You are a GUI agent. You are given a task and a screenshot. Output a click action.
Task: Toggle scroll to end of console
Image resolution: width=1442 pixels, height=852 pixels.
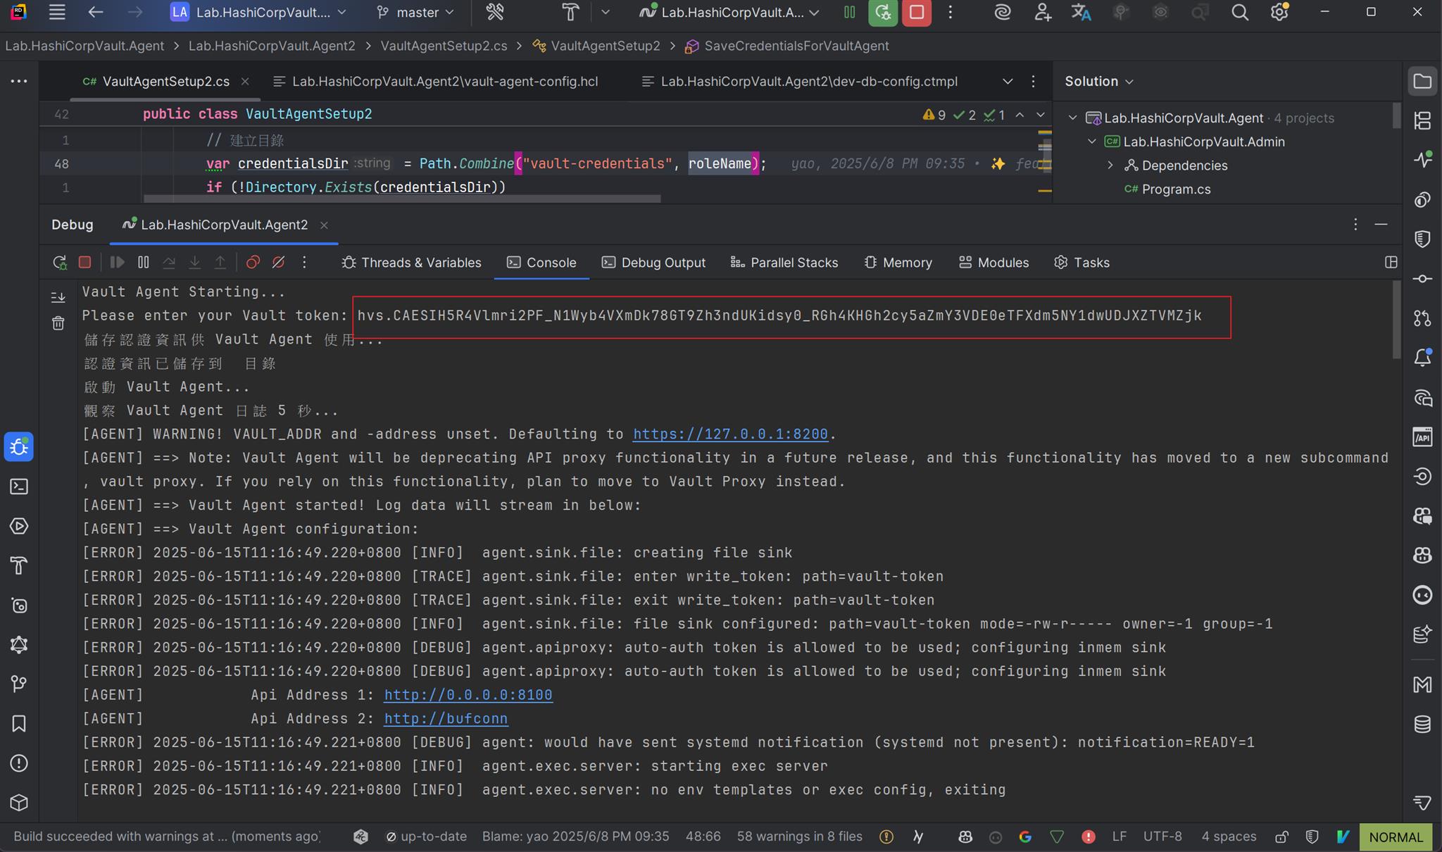tap(58, 297)
